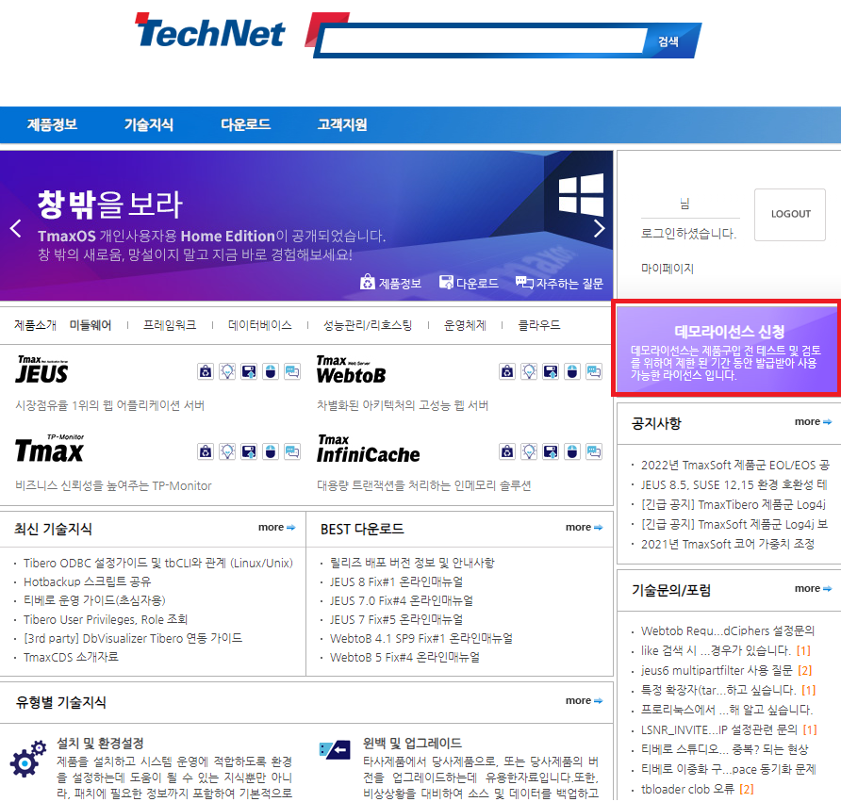Click the lightbulb knowledge icon for InfiniCache
Viewport: 841px width, 802px height.
(x=529, y=451)
